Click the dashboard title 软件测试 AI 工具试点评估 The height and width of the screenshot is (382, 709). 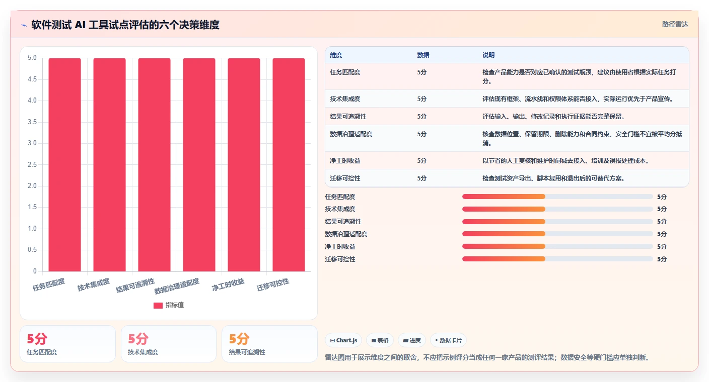(125, 25)
